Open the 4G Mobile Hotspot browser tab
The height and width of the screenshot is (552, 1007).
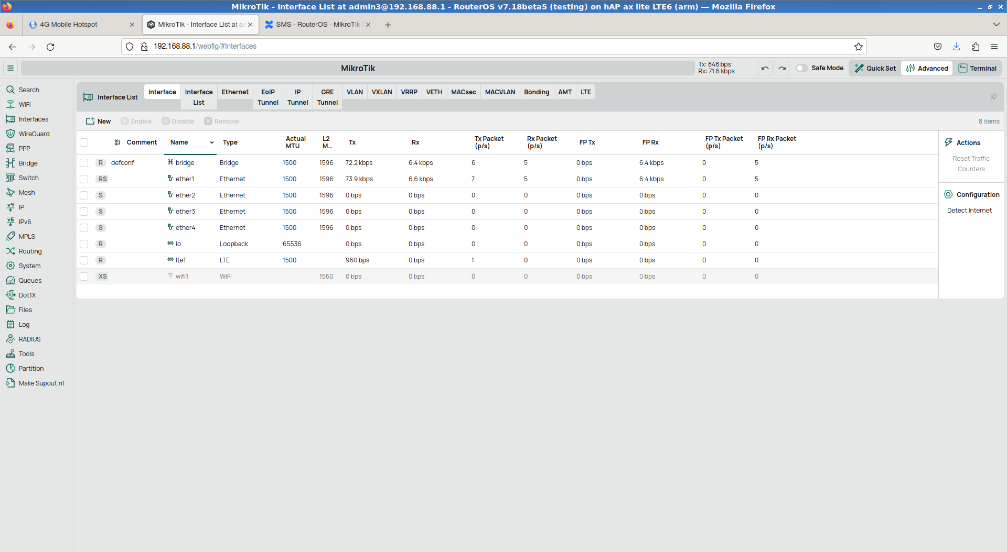click(81, 25)
